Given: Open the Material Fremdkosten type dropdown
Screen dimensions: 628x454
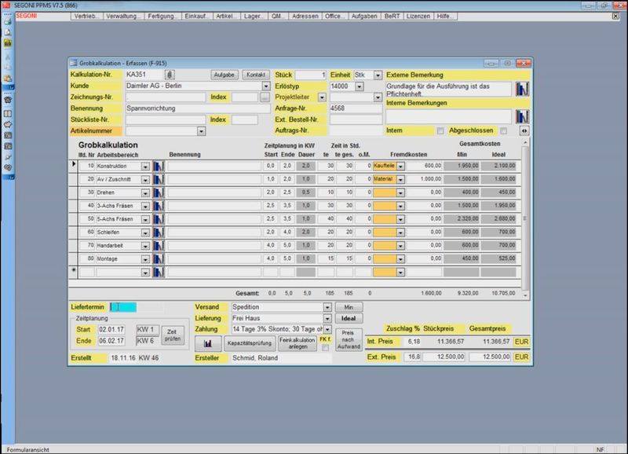Looking at the screenshot, I should pos(400,180).
